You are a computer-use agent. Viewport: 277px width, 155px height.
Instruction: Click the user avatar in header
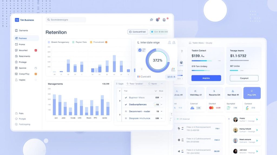click(164, 20)
